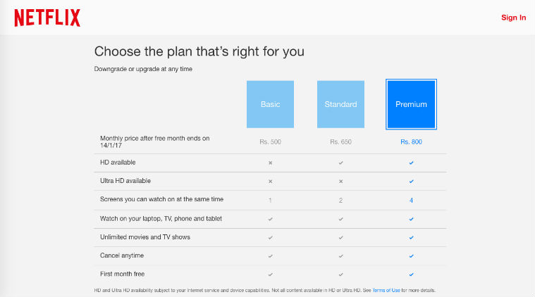Image resolution: width=535 pixels, height=297 pixels.
Task: Click the Rs. 500 Basic price
Action: [x=270, y=141]
